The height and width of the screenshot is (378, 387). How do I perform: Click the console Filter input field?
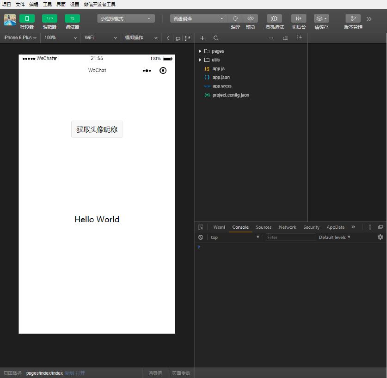click(x=291, y=238)
